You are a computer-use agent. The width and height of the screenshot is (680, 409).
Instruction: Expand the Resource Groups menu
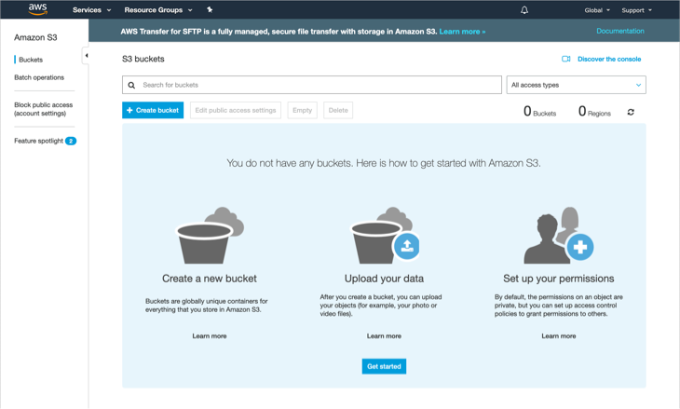(158, 10)
